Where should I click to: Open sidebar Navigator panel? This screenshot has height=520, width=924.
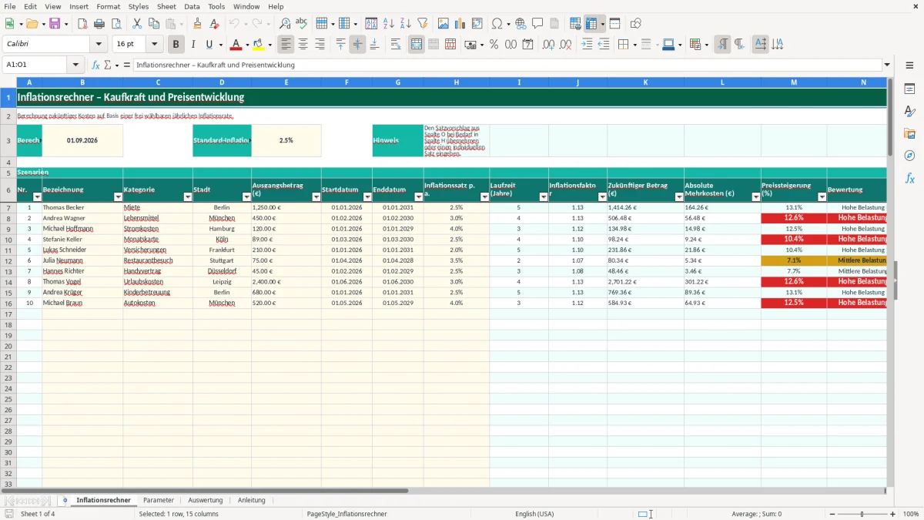coord(909,156)
